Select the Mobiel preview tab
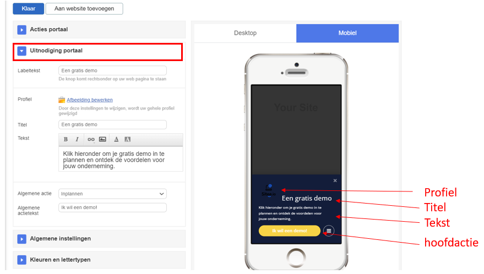The image size is (484, 274). tap(347, 33)
